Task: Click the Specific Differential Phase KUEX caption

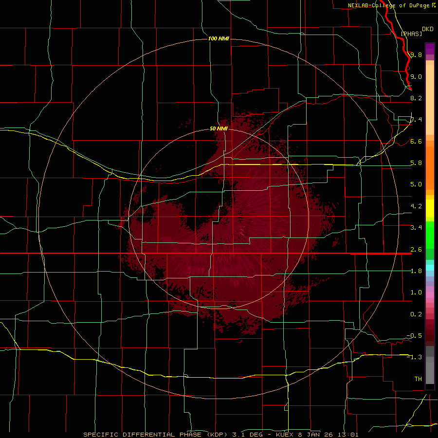Action: click(x=220, y=435)
